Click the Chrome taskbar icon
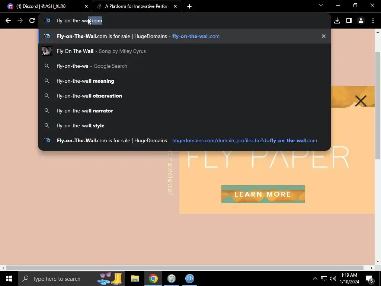This screenshot has width=381, height=286. pos(153,279)
